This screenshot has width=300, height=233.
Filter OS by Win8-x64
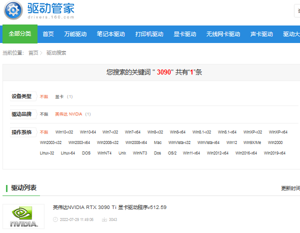pyautogui.click(x=177, y=132)
